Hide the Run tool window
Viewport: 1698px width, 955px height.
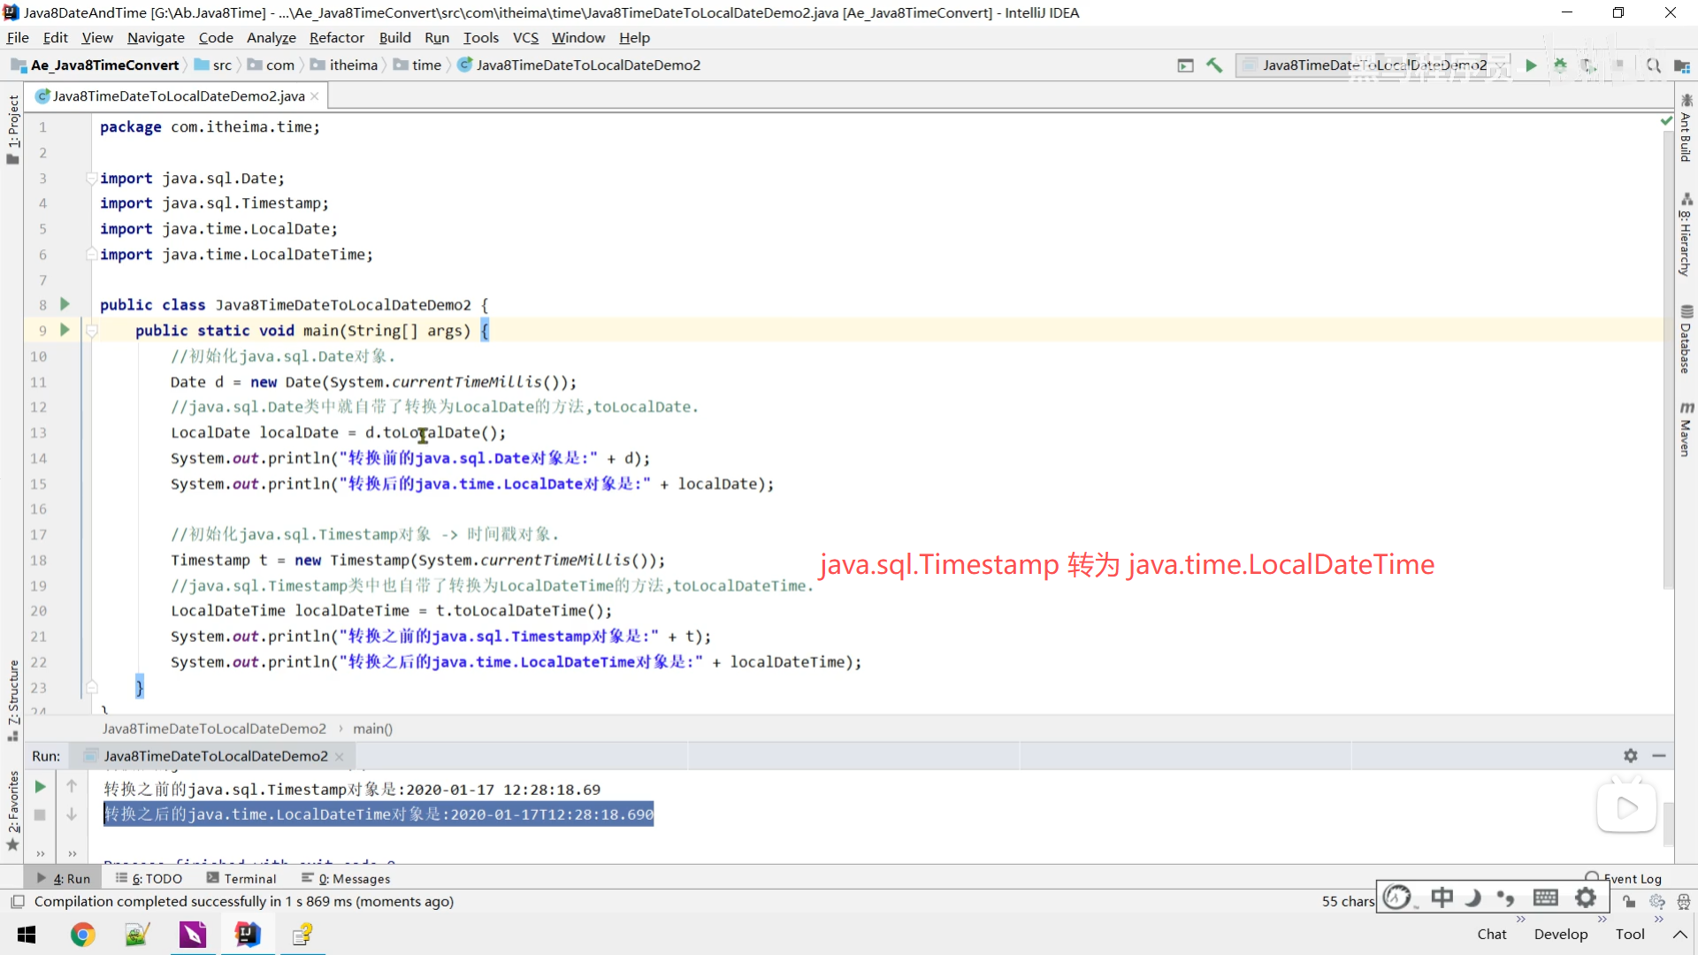point(1659,755)
